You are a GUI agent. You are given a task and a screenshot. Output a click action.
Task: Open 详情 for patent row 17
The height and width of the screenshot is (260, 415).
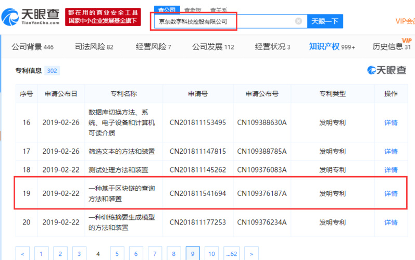[x=391, y=152]
